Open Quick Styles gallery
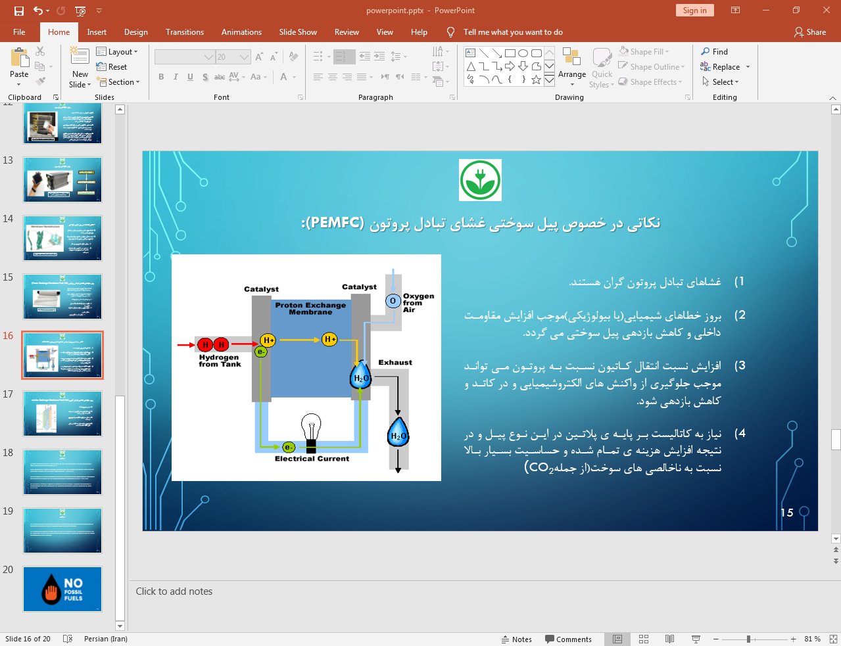 [x=601, y=67]
